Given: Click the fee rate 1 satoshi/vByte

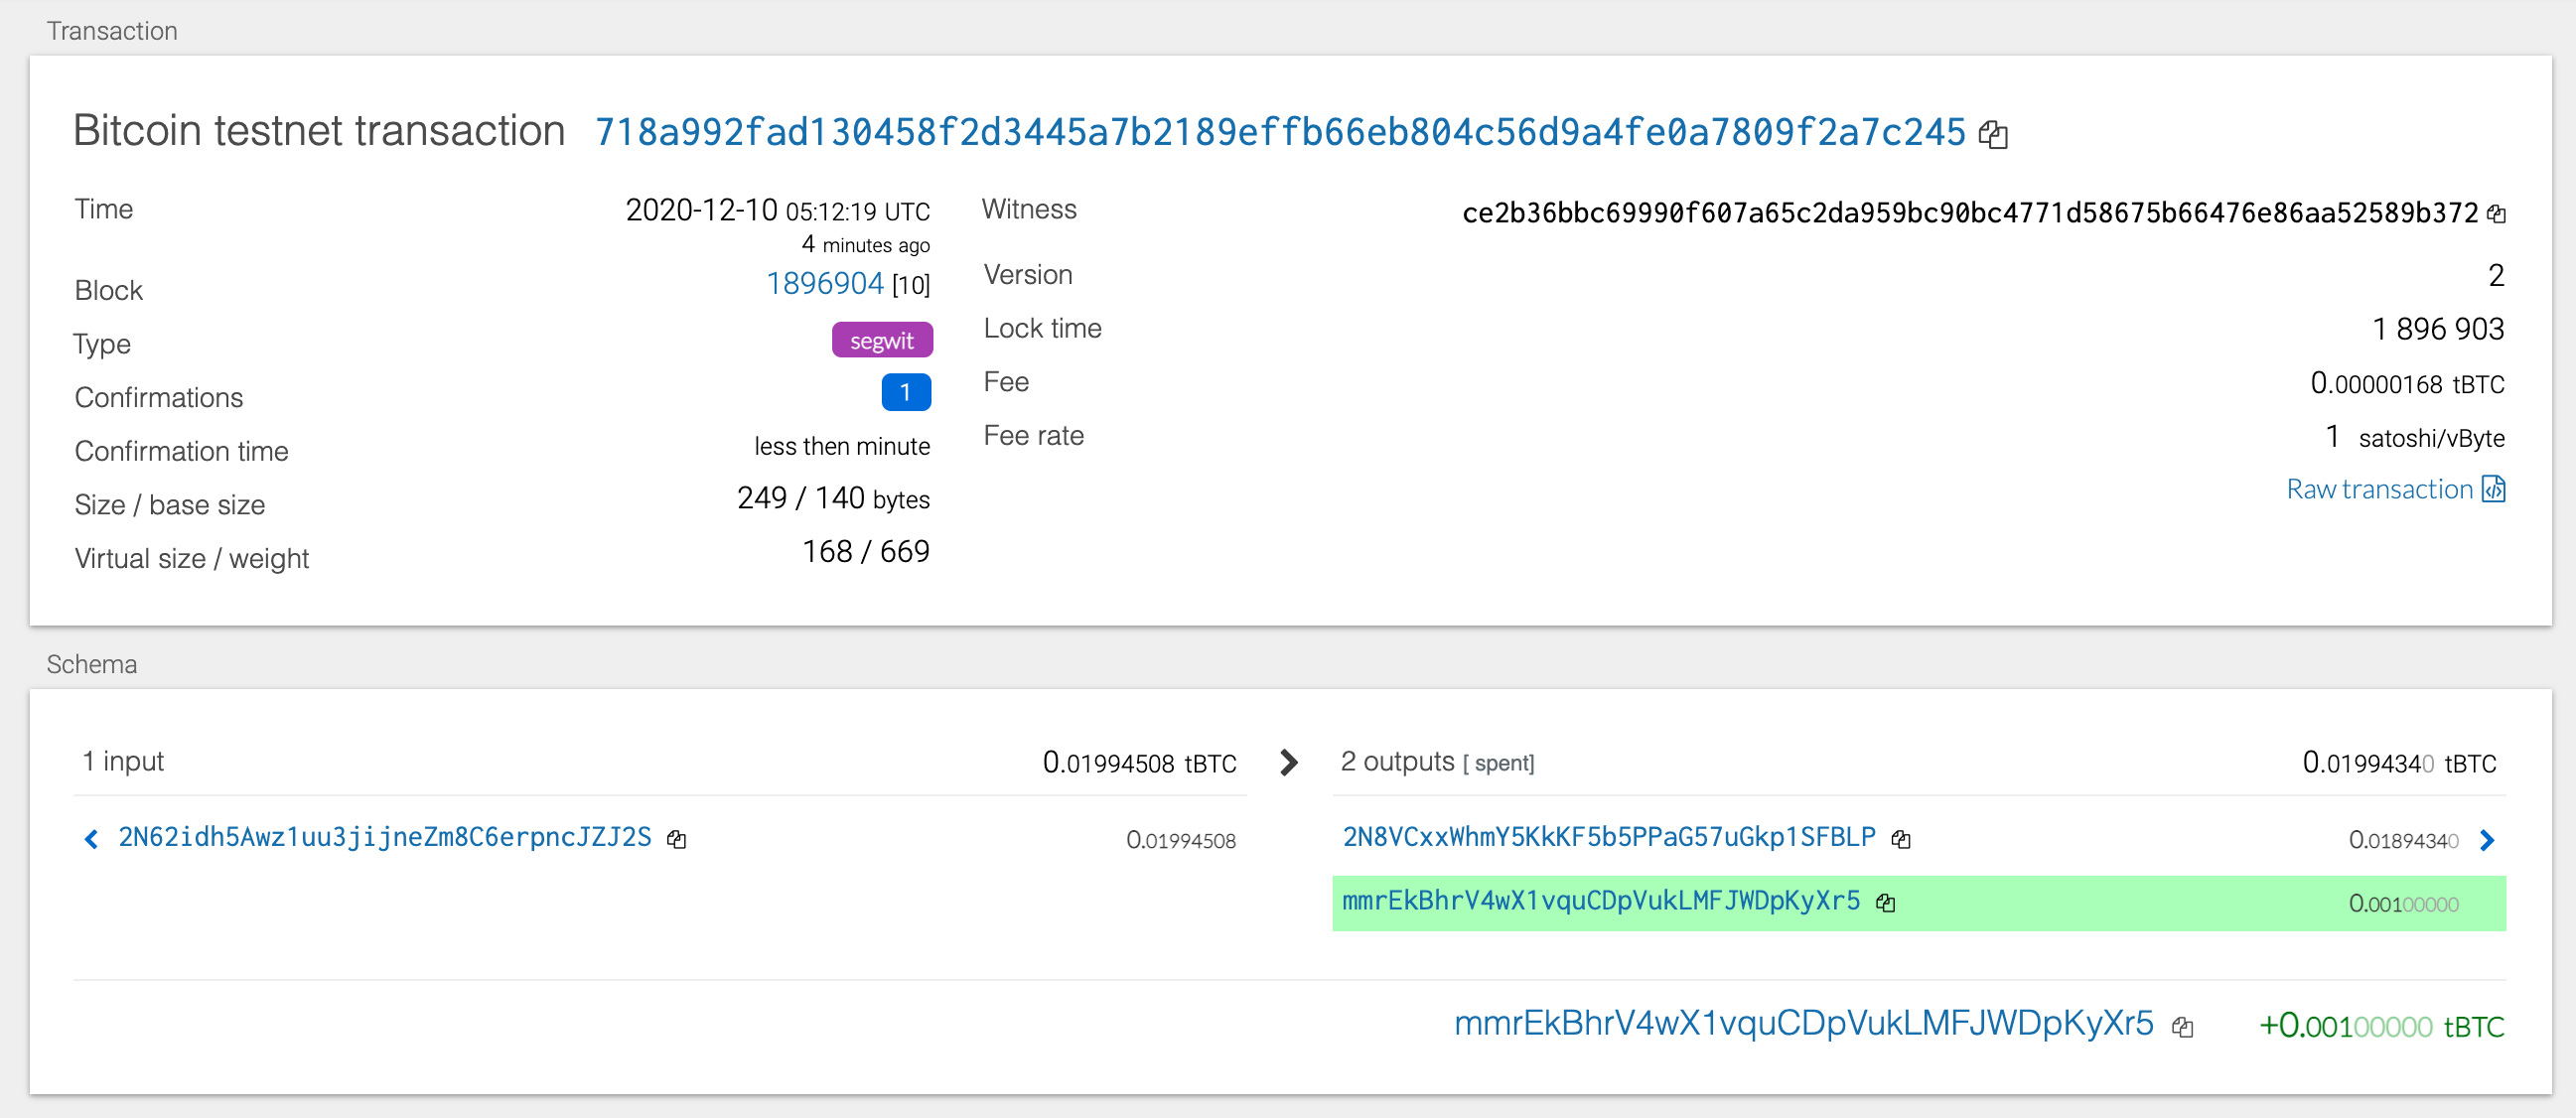Looking at the screenshot, I should (x=2415, y=437).
